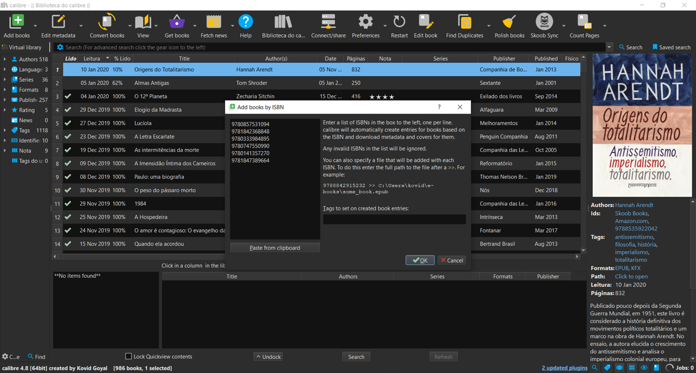The height and width of the screenshot is (373, 696).
Task: Toggle cover grid icon in status bar
Action: click(x=632, y=368)
